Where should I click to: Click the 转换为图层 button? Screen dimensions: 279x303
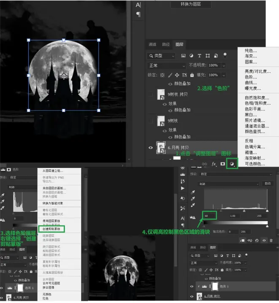(191, 4)
